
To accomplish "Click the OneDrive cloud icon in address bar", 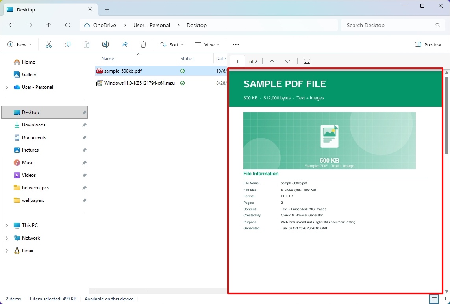I will point(87,25).
